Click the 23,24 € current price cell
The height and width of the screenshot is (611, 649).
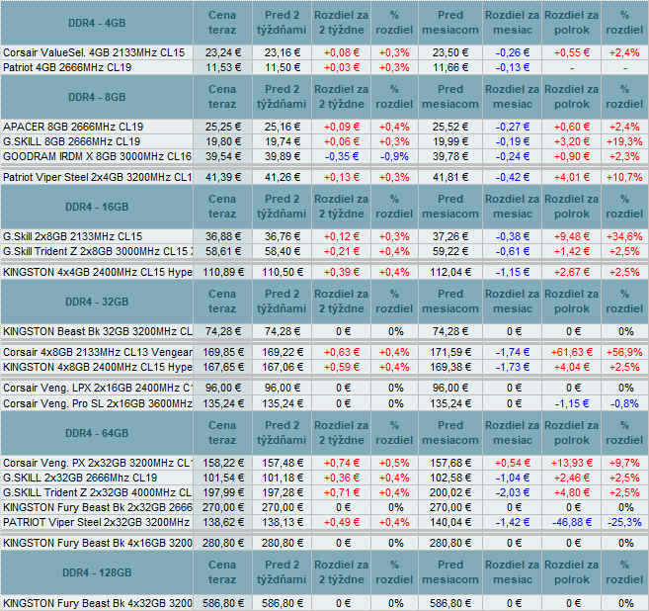point(223,52)
